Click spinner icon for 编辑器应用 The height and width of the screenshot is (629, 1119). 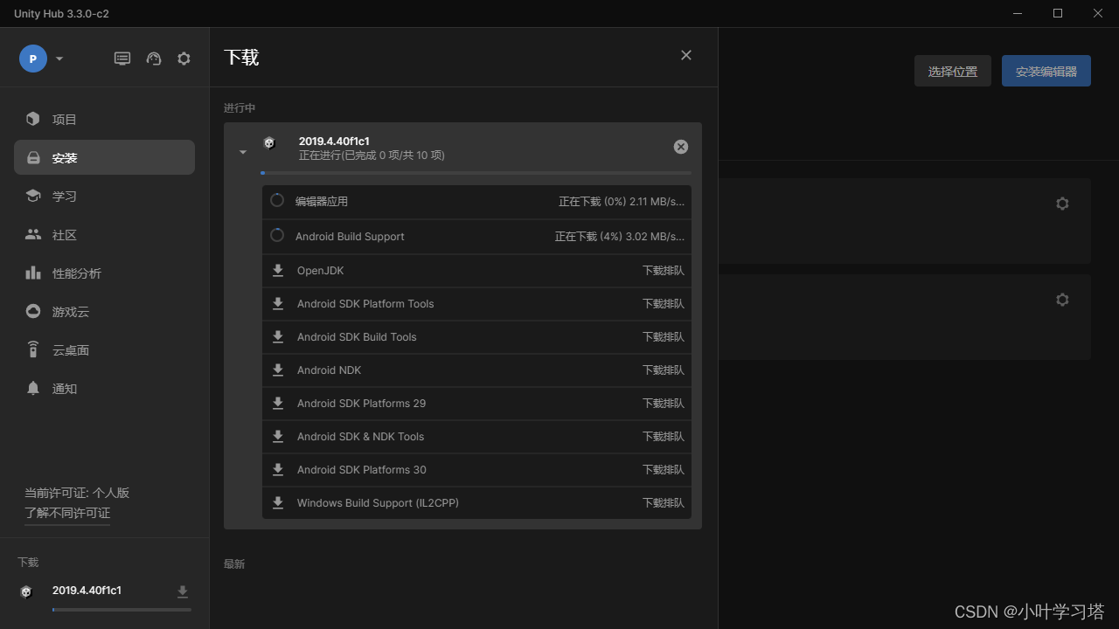[277, 200]
